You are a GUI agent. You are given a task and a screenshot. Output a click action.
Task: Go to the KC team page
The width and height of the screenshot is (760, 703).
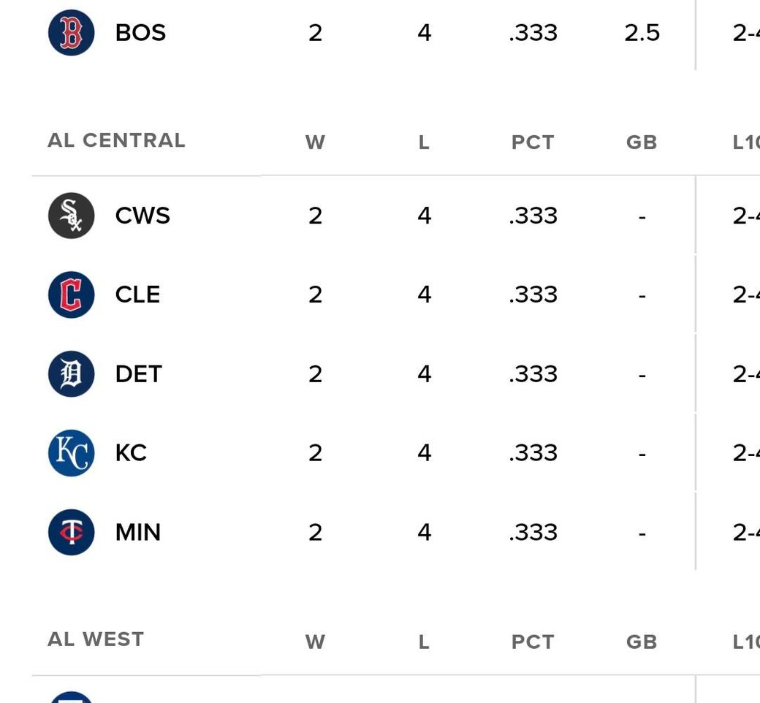click(131, 453)
